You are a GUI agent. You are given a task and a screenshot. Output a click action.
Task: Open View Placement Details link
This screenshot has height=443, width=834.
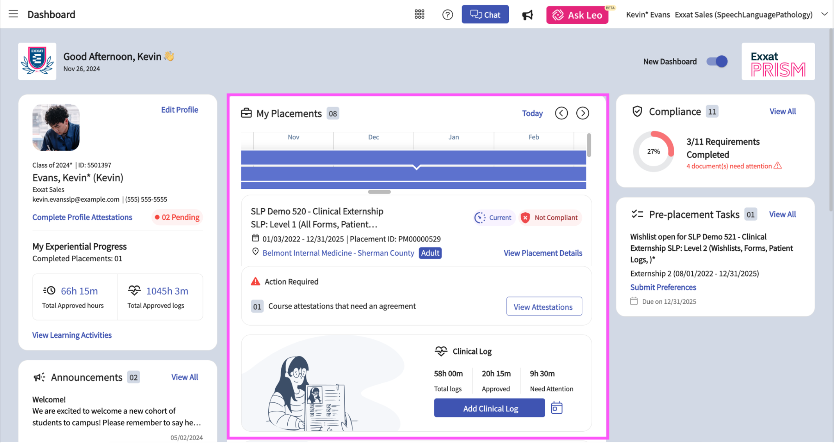pos(543,253)
